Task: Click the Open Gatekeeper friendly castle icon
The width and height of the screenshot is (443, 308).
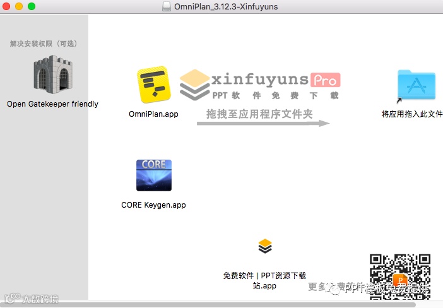Action: coord(53,74)
